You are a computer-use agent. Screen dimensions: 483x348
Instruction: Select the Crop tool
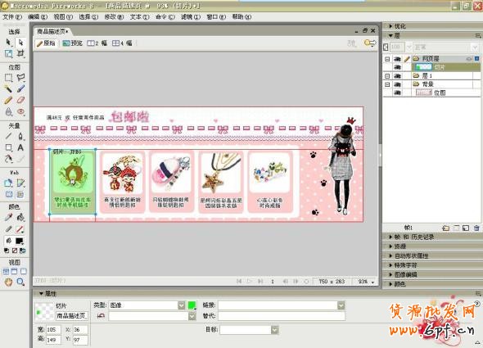tap(20, 54)
